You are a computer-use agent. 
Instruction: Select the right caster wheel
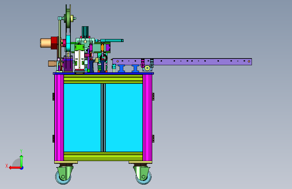(143, 177)
